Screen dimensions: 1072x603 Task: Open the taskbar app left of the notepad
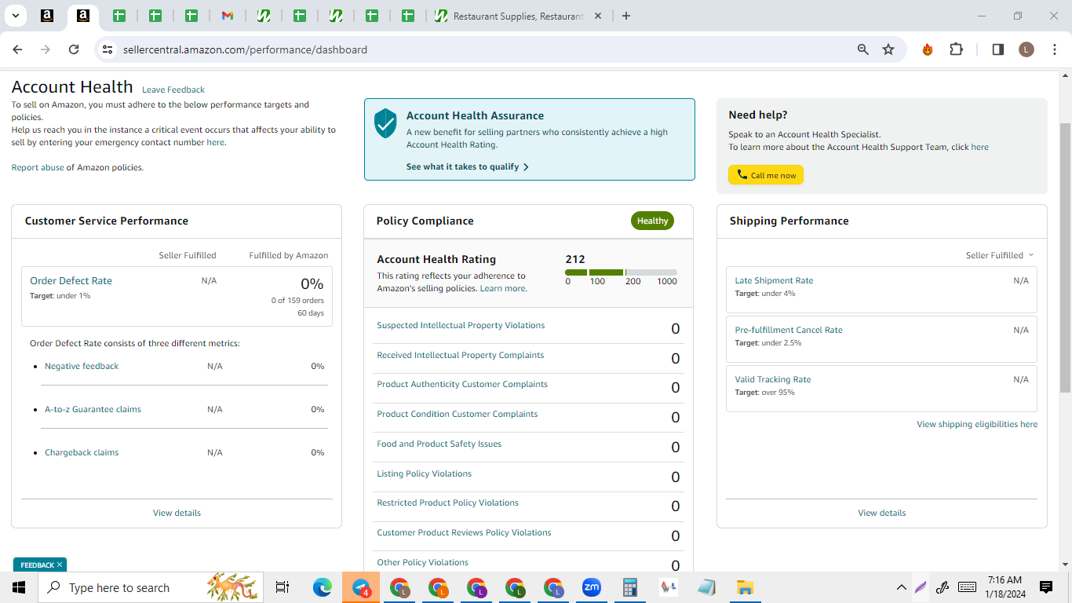coord(669,587)
